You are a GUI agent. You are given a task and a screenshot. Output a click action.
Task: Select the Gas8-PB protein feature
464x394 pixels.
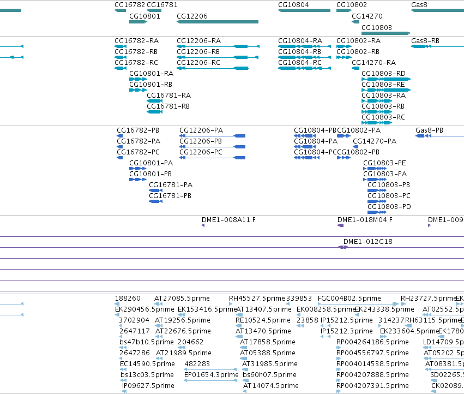439,136
